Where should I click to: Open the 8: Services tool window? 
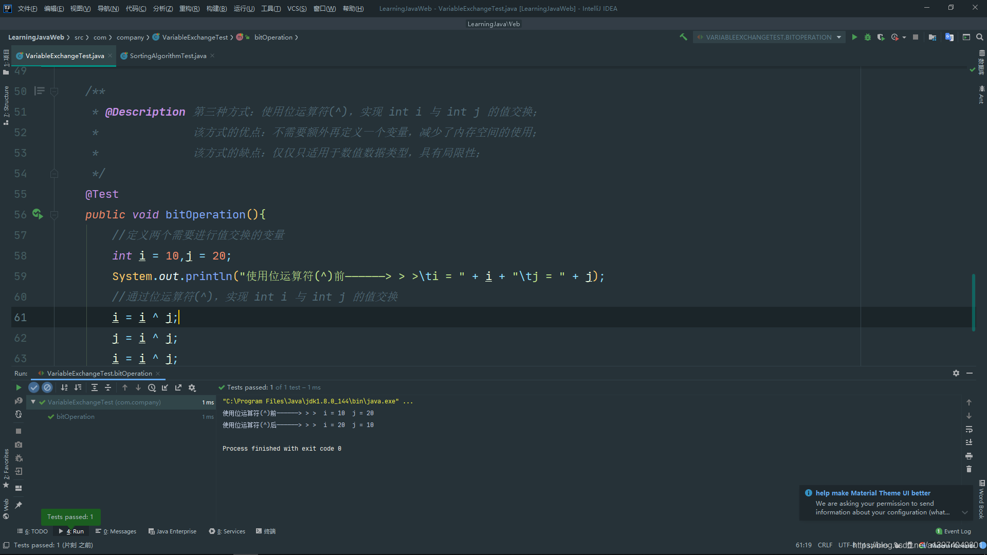click(227, 531)
